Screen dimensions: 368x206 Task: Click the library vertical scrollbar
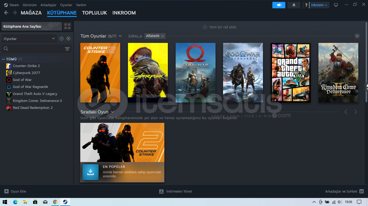tap(366, 62)
